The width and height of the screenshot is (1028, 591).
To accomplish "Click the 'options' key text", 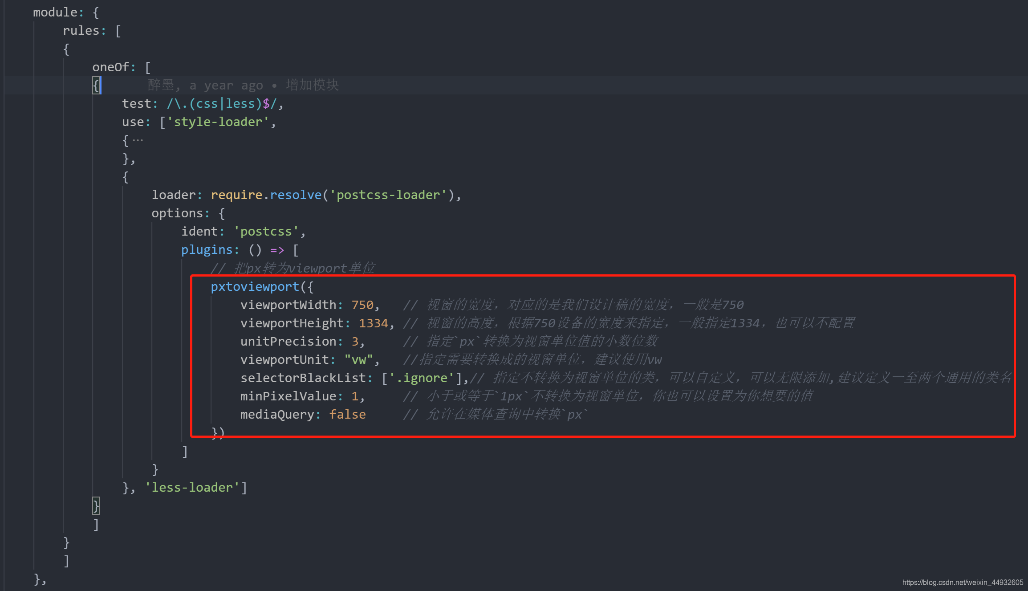I will tap(177, 213).
